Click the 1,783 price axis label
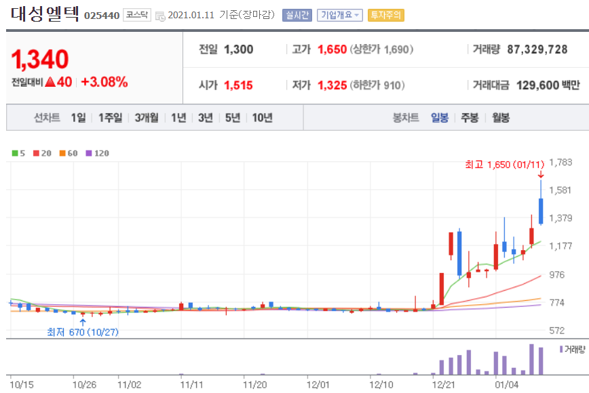Image resolution: width=589 pixels, height=393 pixels. (x=560, y=163)
